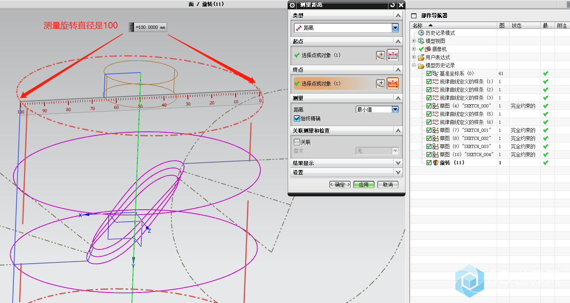Click the 应用 button

click(x=364, y=185)
